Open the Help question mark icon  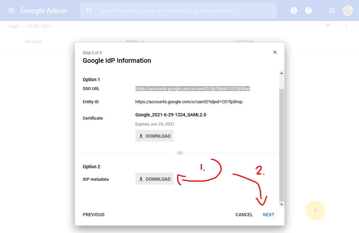click(x=308, y=11)
